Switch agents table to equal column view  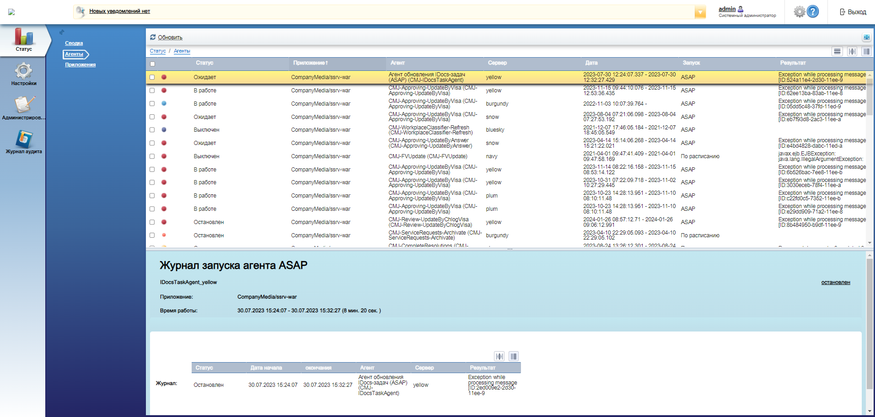coord(866,51)
